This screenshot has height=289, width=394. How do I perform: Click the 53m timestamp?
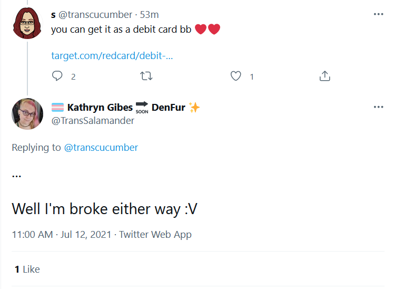point(149,15)
